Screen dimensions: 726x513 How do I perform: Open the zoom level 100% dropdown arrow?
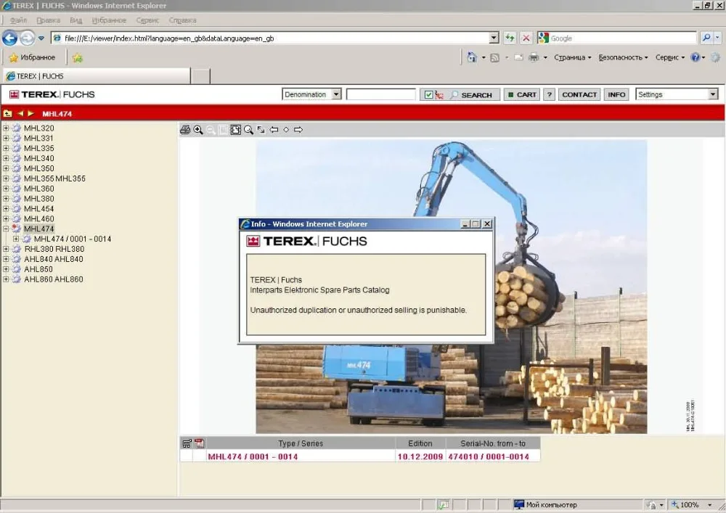[709, 505]
